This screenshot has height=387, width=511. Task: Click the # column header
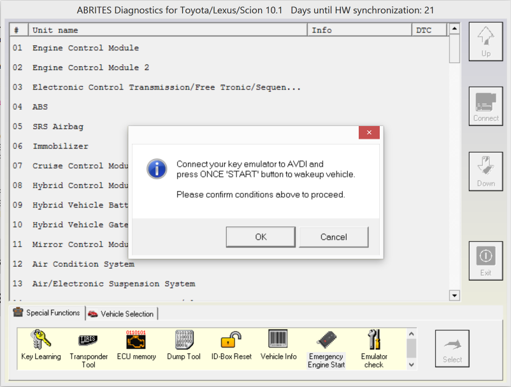click(19, 30)
